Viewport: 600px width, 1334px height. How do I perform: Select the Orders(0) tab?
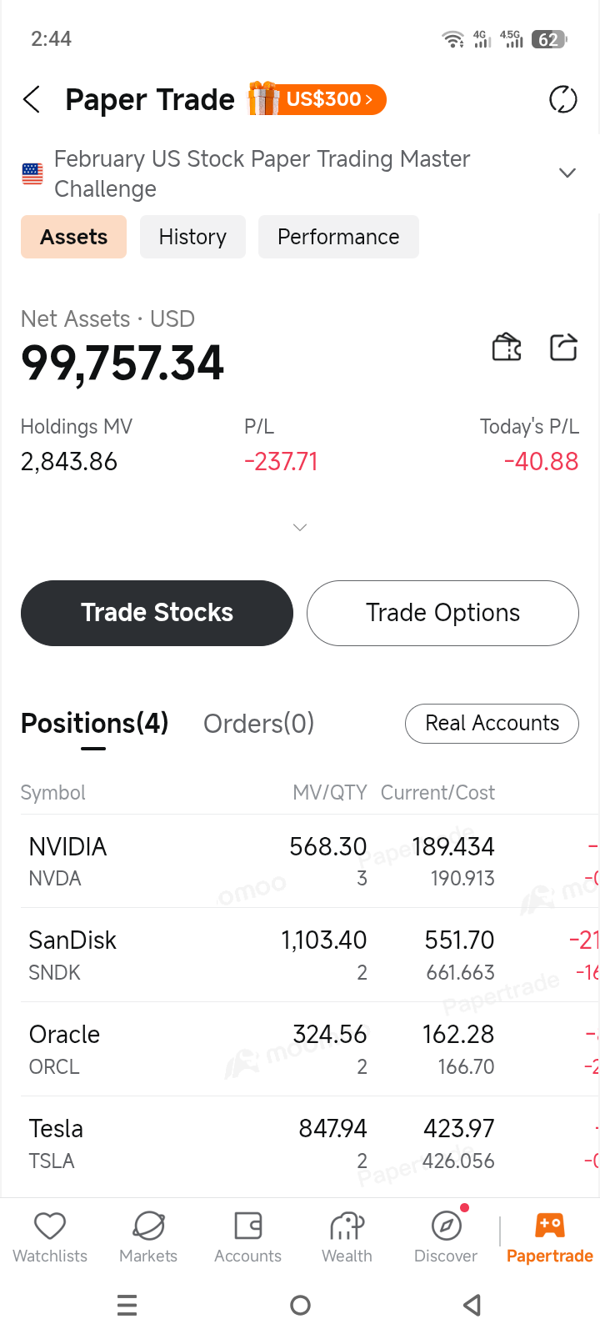tap(258, 723)
